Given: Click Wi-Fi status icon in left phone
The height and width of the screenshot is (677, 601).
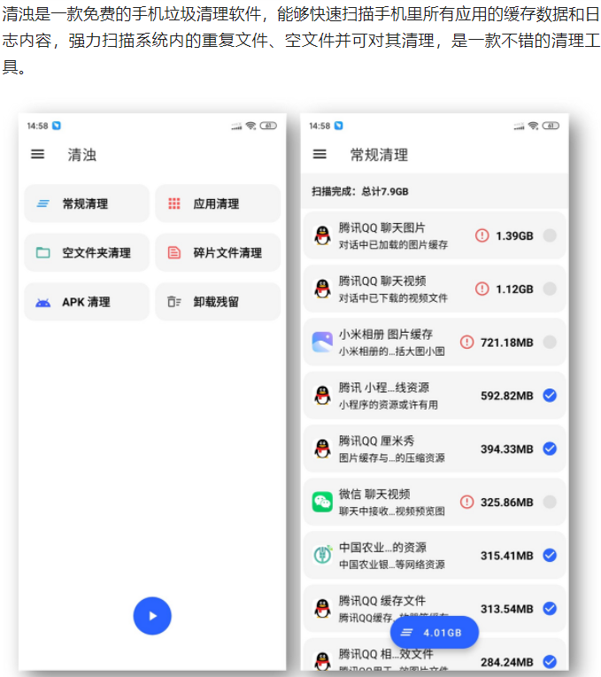Looking at the screenshot, I should 250,126.
